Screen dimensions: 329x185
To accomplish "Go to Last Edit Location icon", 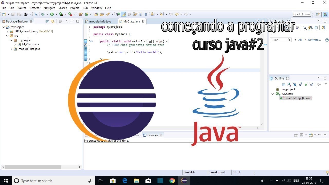I will pos(171,14).
